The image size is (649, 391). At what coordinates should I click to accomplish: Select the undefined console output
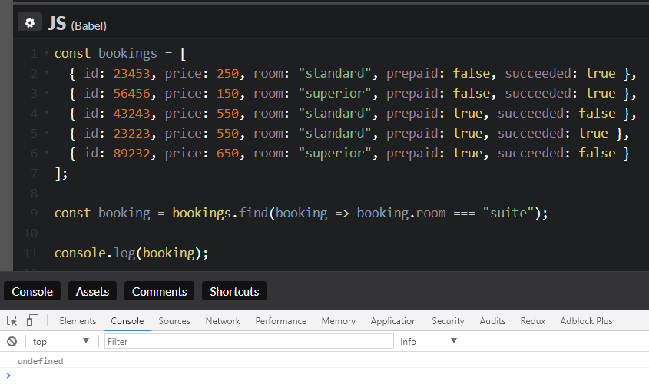(41, 361)
